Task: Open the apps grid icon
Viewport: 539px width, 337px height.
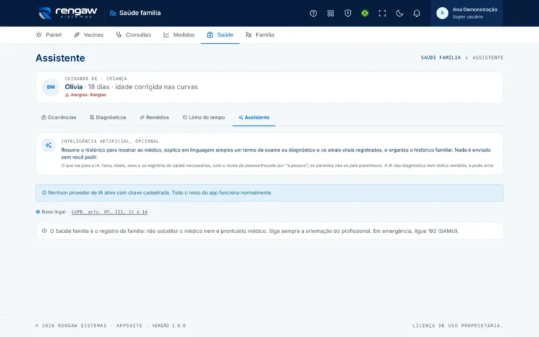Action: (x=331, y=13)
